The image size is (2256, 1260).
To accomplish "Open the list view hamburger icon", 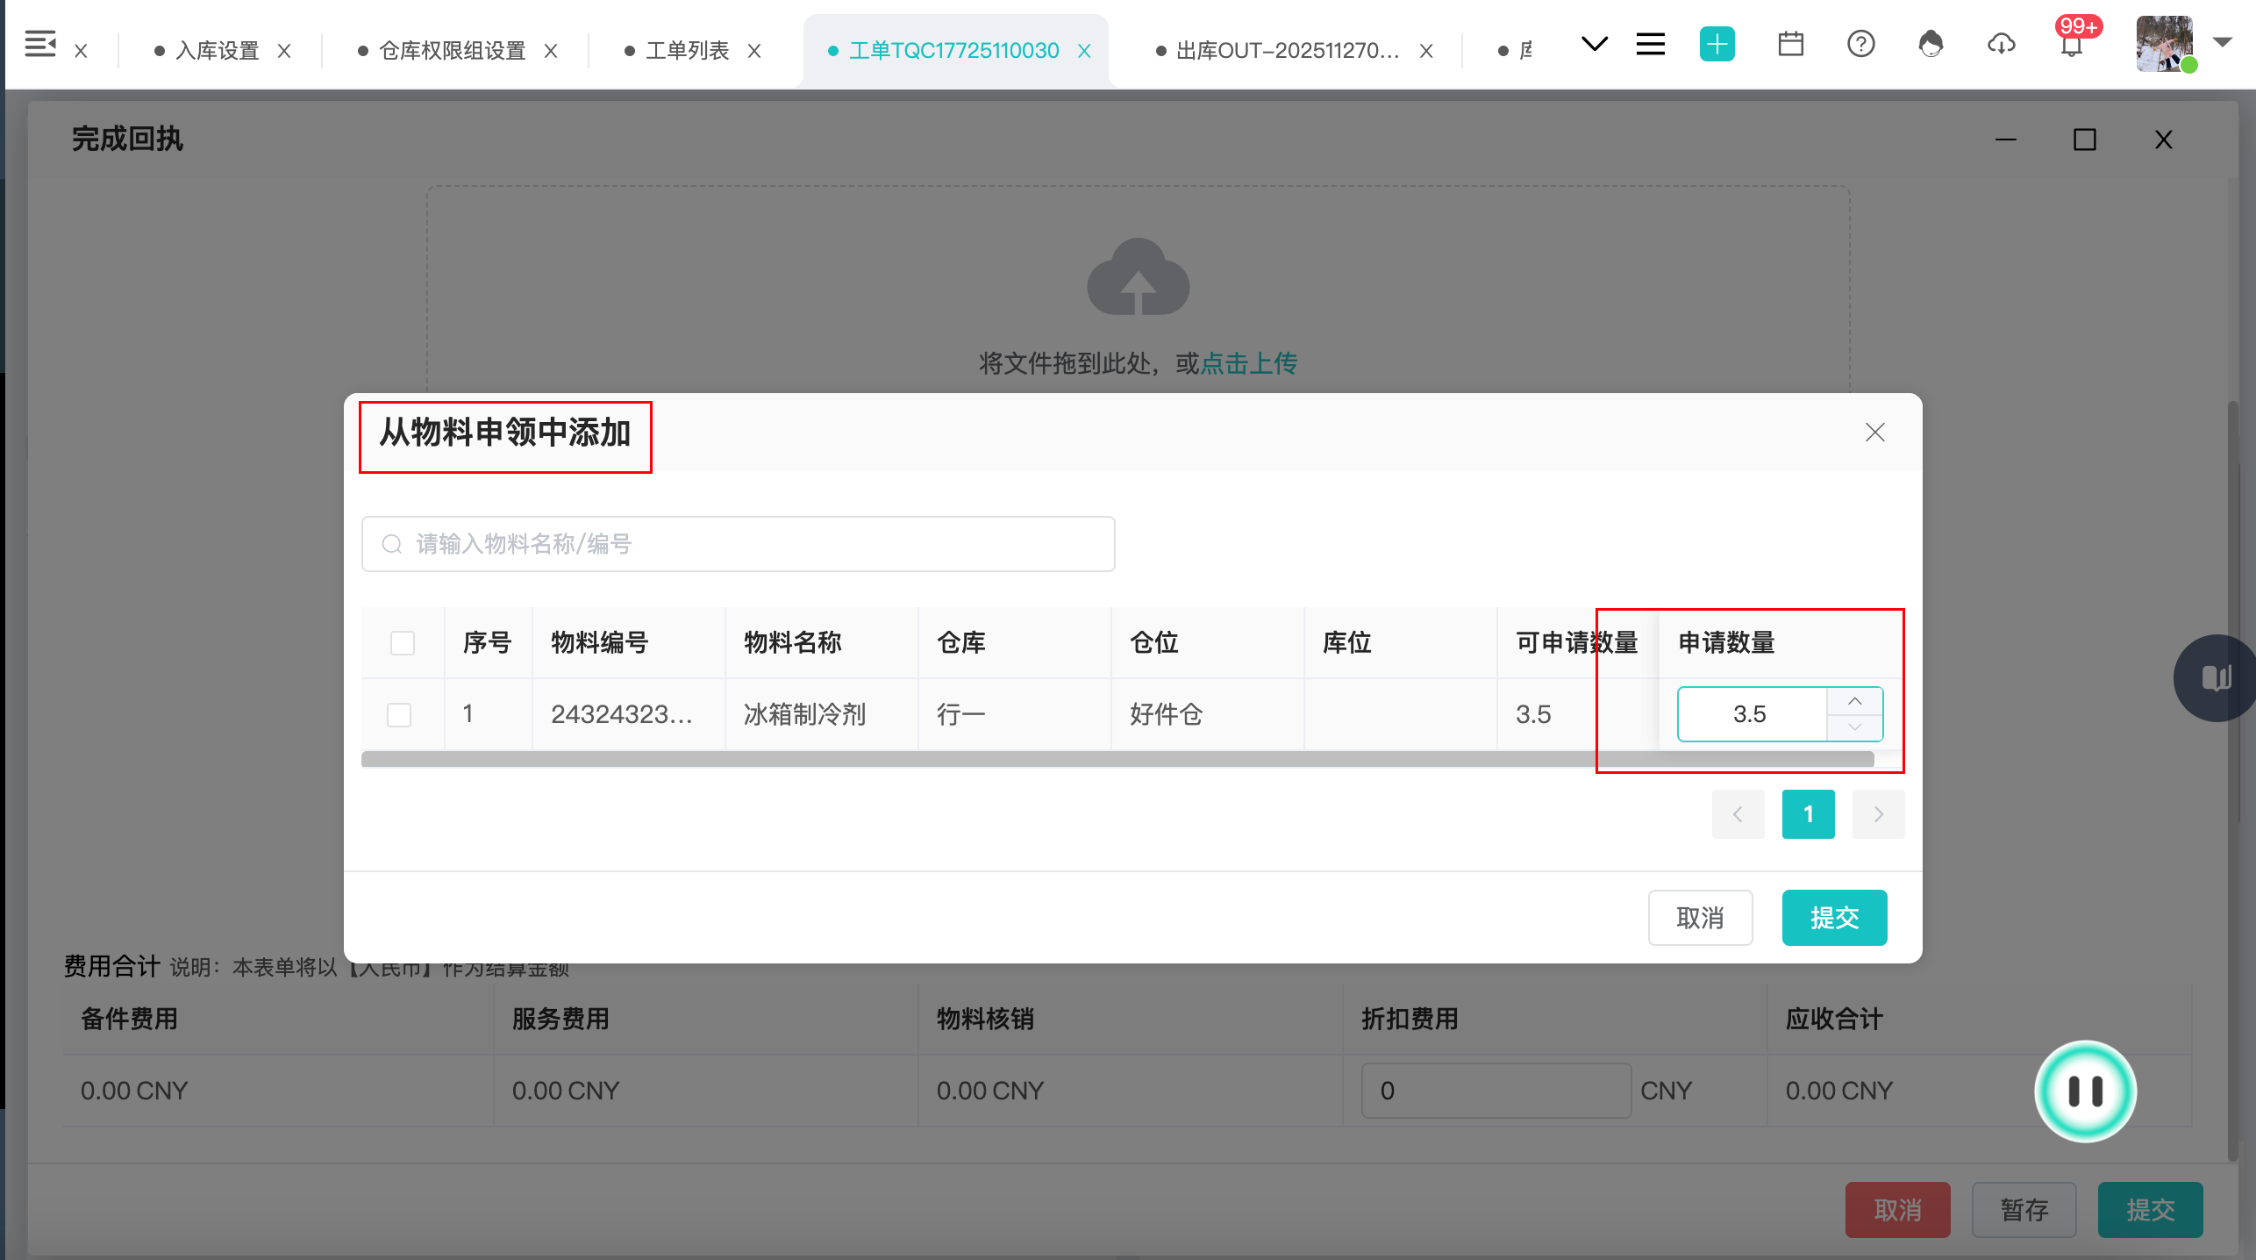I will (1650, 44).
